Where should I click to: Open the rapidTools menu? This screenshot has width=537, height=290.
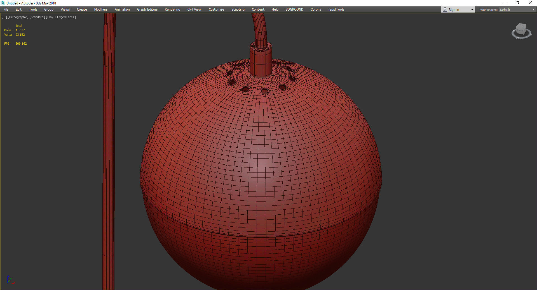point(336,9)
